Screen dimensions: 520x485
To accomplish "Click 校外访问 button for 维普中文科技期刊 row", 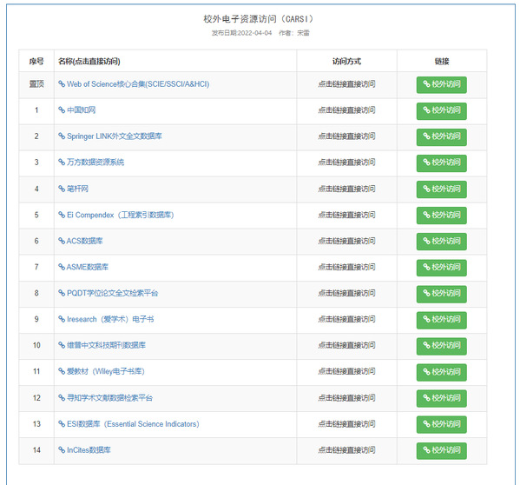I will pos(441,346).
